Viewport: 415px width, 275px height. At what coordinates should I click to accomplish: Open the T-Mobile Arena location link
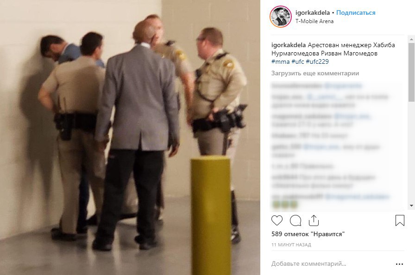(x=314, y=21)
